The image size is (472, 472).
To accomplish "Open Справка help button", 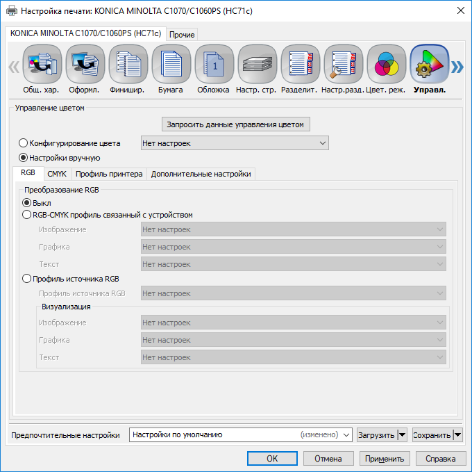I will [x=440, y=458].
